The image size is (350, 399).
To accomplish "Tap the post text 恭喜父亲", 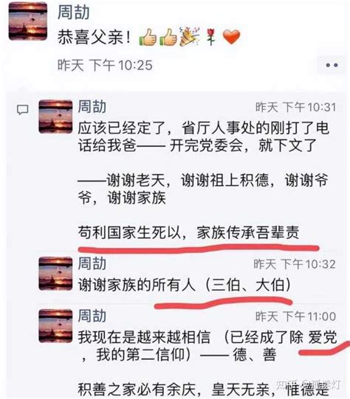I will tap(94, 37).
